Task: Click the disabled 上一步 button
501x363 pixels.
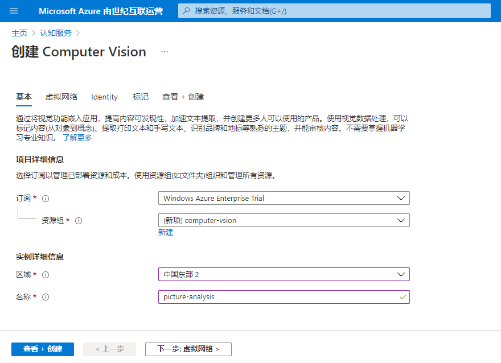Action: tap(109, 349)
